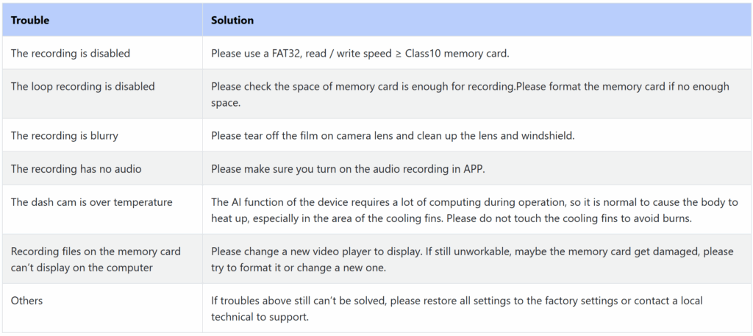Select 'The loop recording is disabled' cell
Screen dimensions: 753x336
[x=102, y=94]
